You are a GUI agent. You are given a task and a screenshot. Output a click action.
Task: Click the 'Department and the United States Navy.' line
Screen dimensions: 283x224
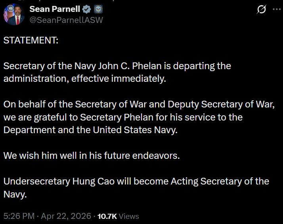[x=90, y=130]
